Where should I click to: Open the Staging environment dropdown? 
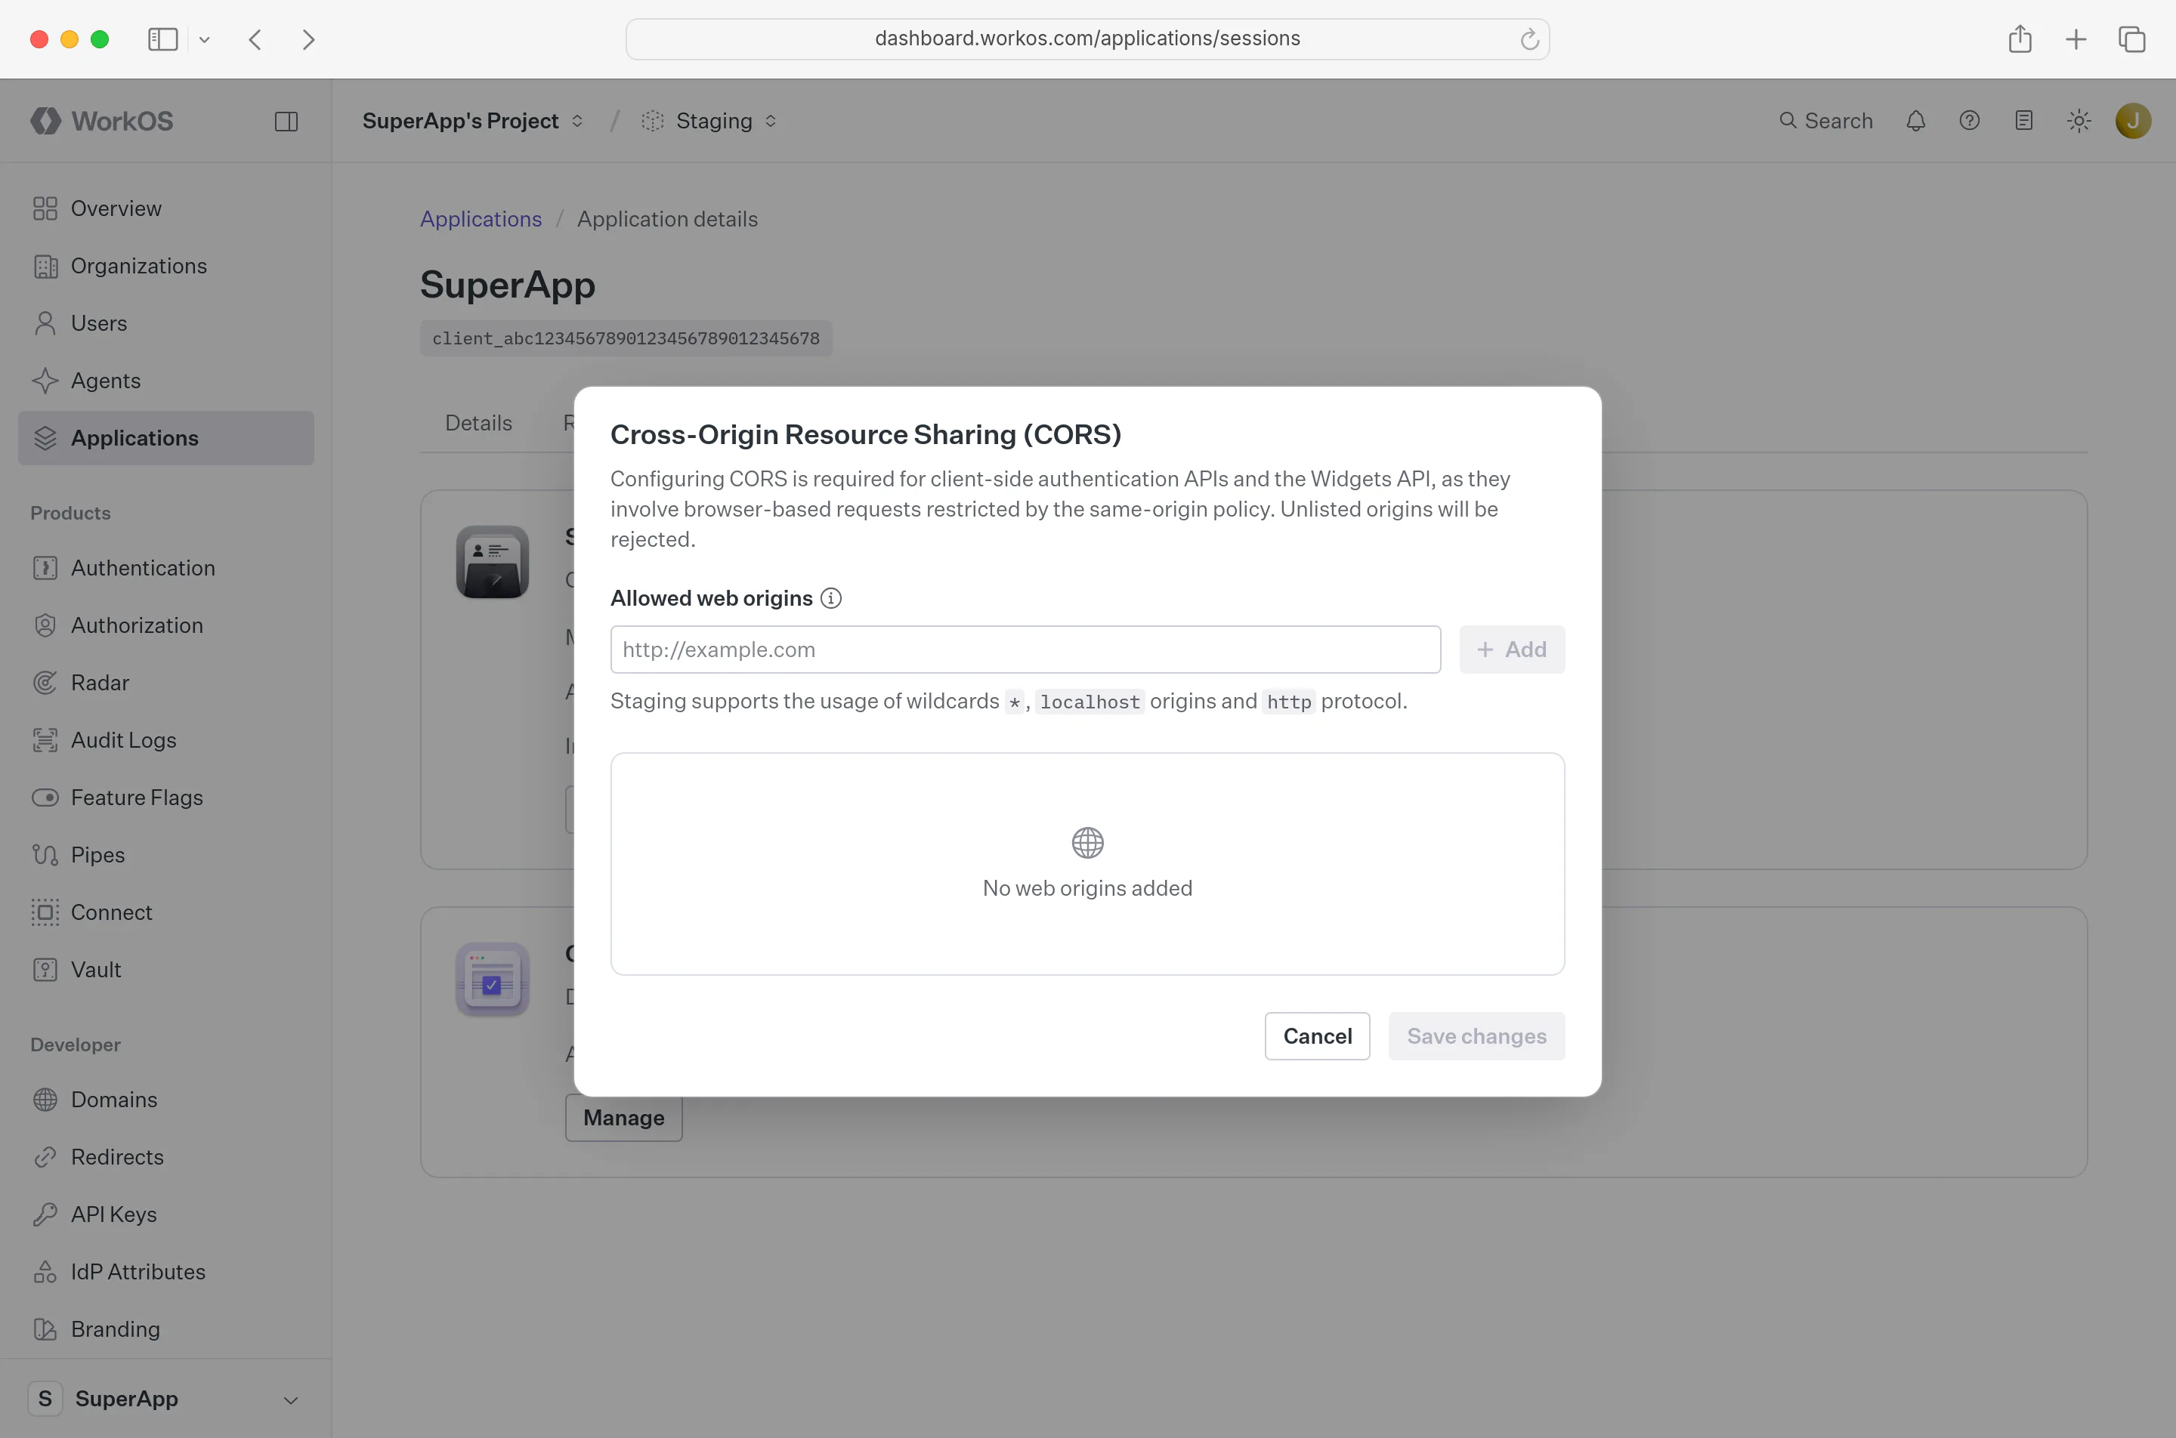coord(710,121)
